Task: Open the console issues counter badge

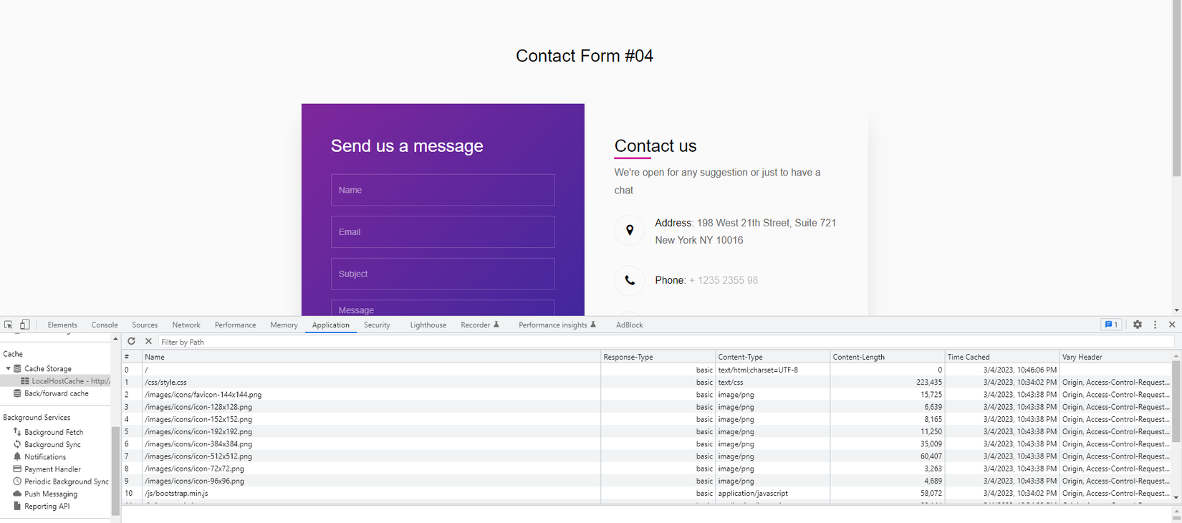Action: [x=1111, y=325]
